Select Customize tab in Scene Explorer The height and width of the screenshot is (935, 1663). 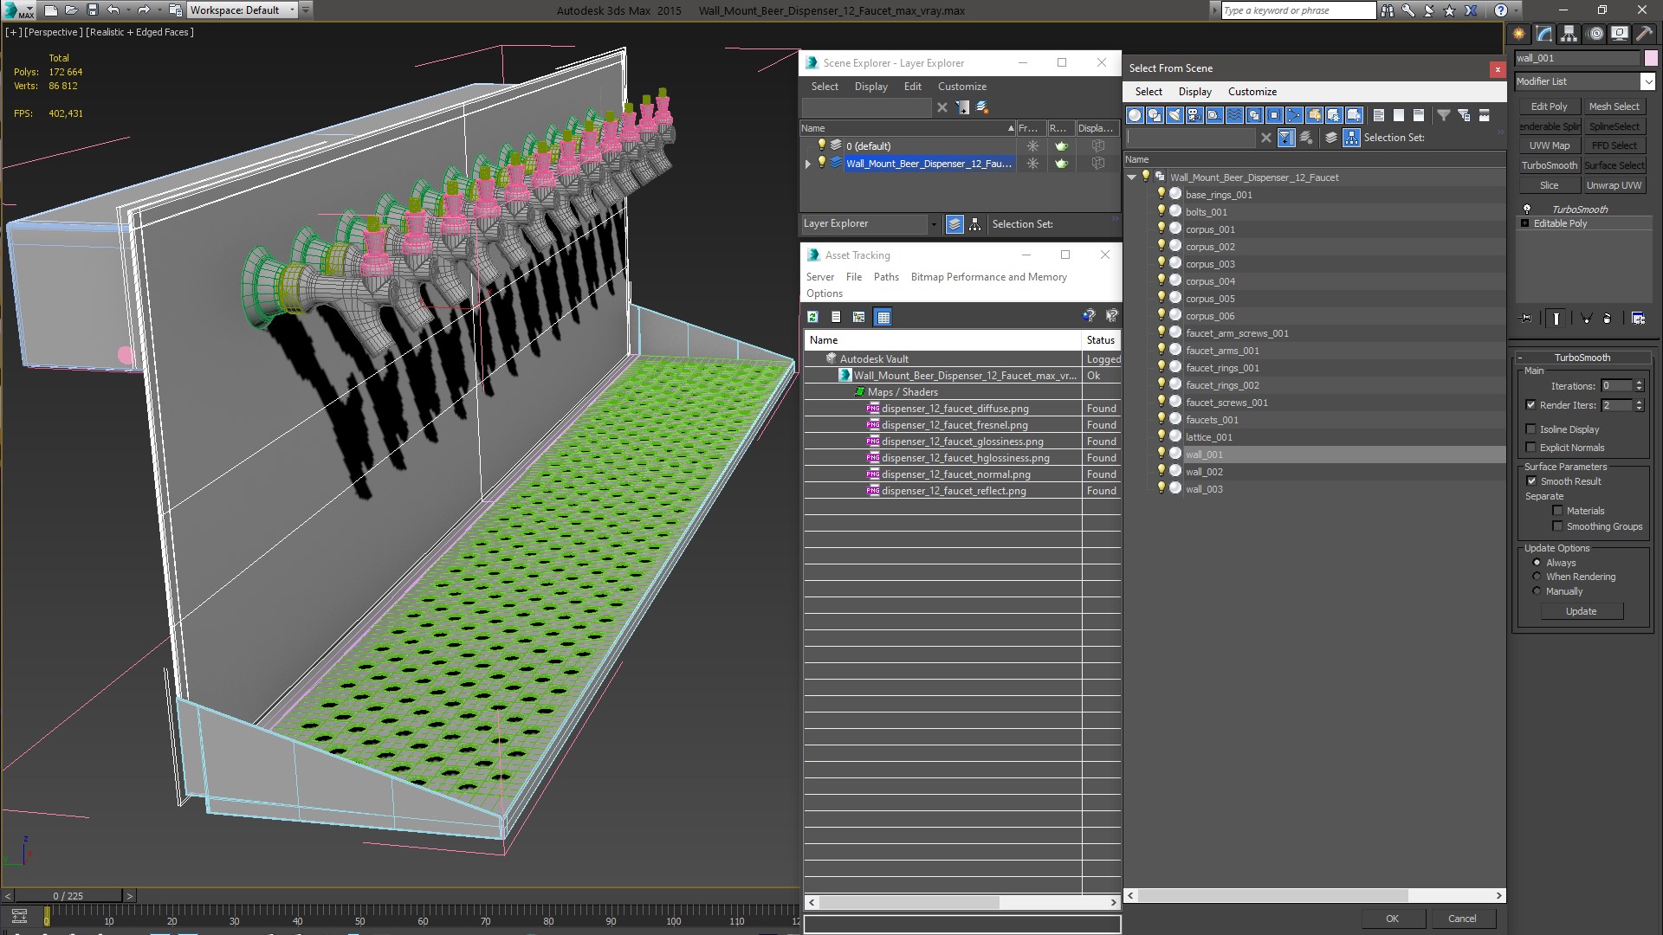click(x=961, y=86)
